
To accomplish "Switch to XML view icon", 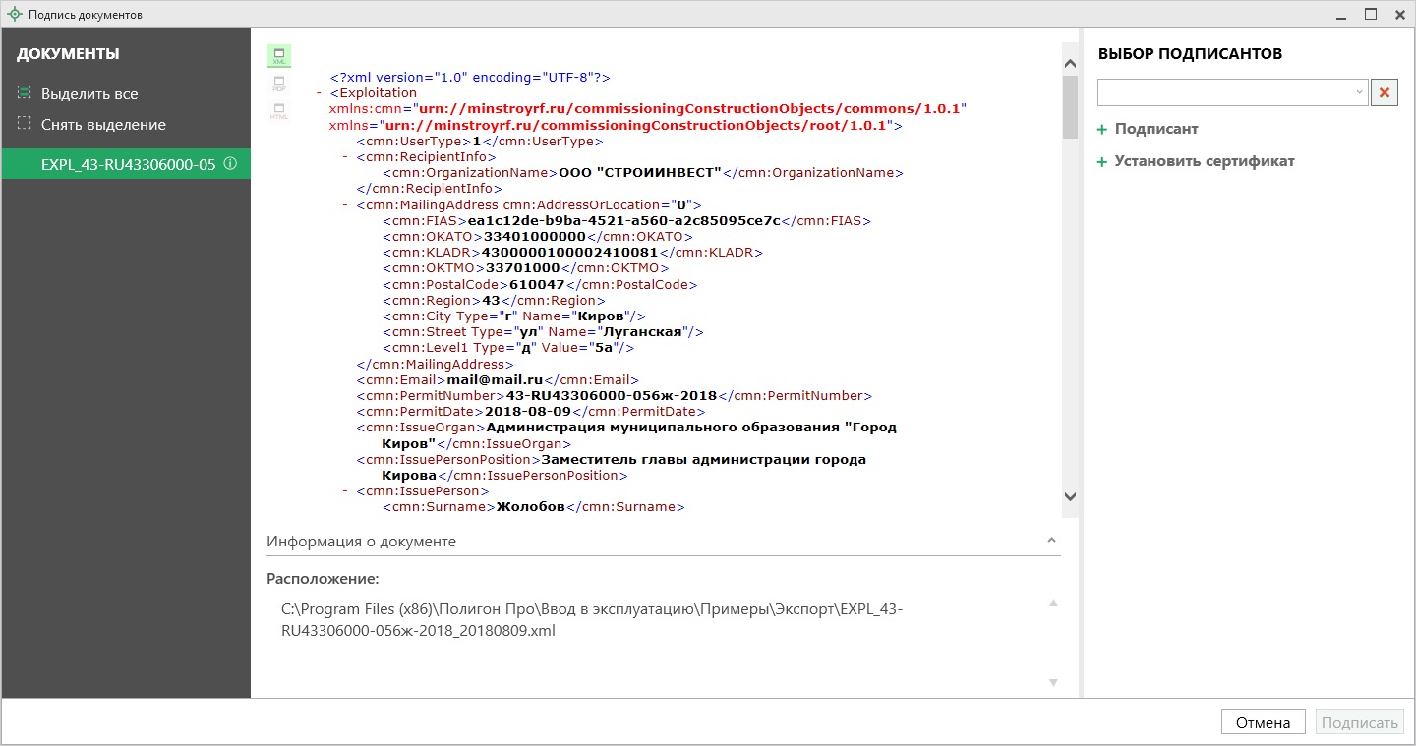I will click(x=278, y=56).
